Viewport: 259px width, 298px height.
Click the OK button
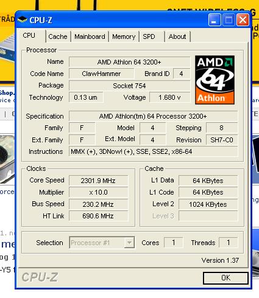click(x=225, y=278)
